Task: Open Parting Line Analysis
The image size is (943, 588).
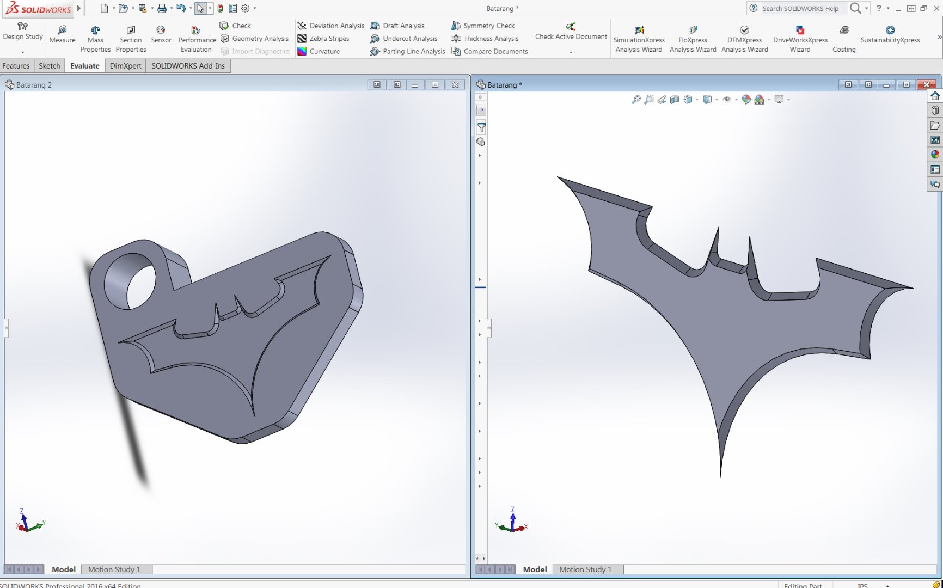Action: pyautogui.click(x=408, y=51)
